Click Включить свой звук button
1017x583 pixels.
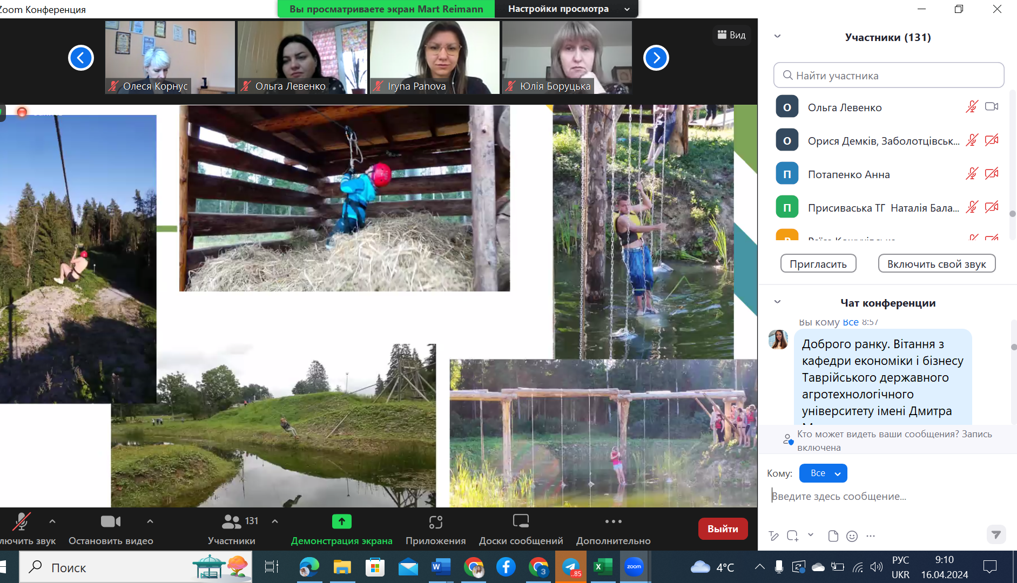[937, 264]
